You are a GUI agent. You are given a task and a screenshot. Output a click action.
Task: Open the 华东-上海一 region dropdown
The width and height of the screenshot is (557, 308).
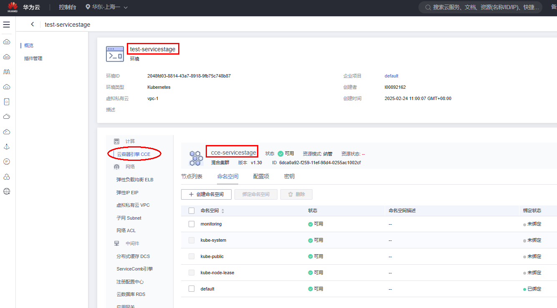point(107,7)
